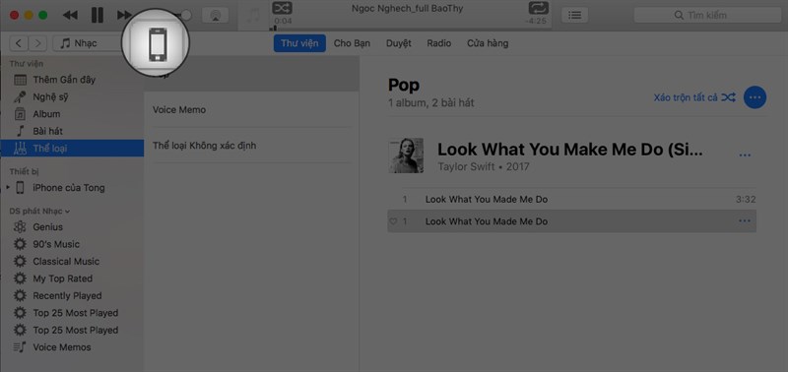The width and height of the screenshot is (788, 372).
Task: Rewind to the previous track
Action: point(70,15)
